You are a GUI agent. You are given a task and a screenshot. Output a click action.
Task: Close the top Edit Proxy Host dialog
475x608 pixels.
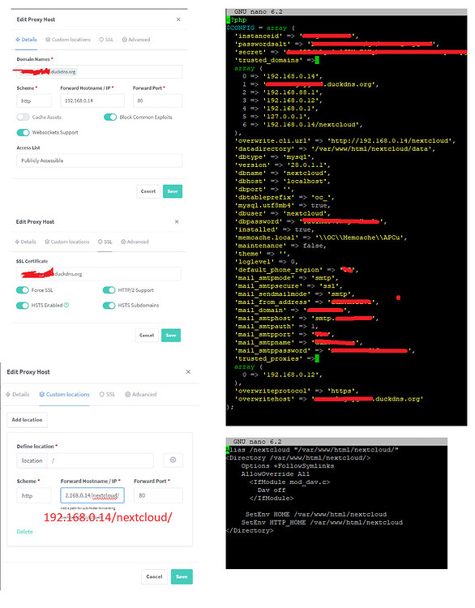pos(178,19)
